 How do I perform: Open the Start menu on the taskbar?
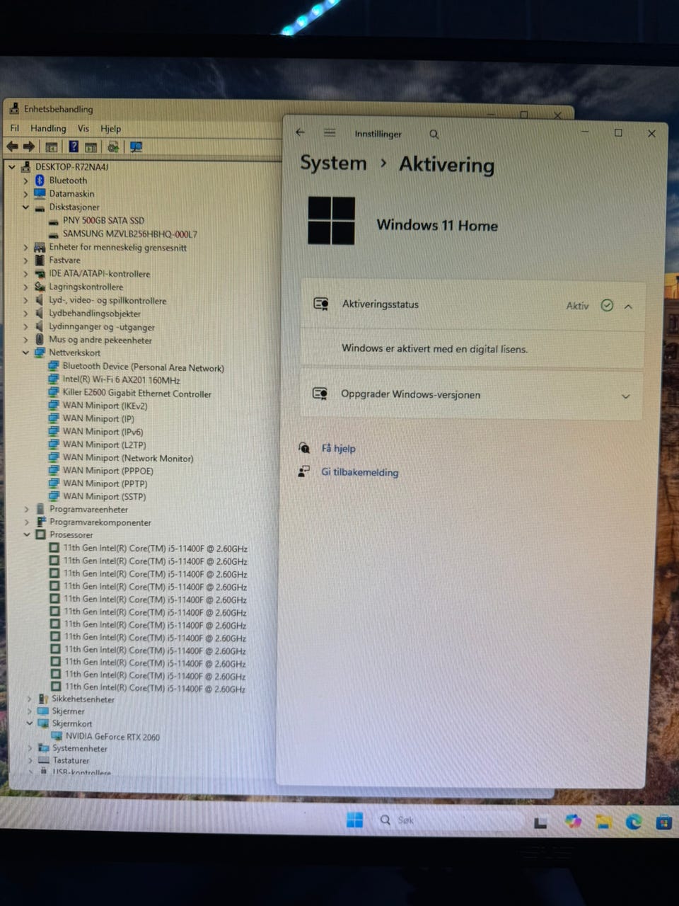[x=354, y=820]
